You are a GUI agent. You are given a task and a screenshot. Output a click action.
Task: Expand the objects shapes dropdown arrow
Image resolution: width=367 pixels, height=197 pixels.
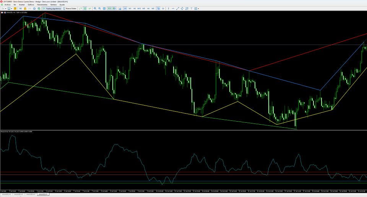(x=198, y=8)
